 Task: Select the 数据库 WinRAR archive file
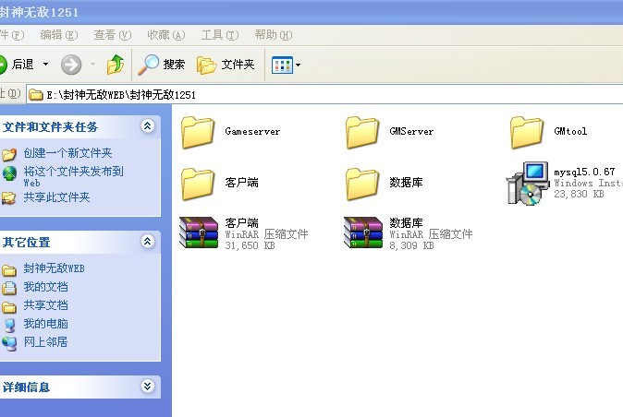click(362, 233)
